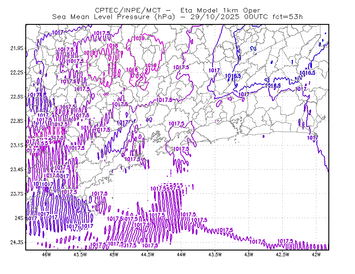Click the 24S latitude axis label
This screenshot has height=274, width=355.
(19, 218)
